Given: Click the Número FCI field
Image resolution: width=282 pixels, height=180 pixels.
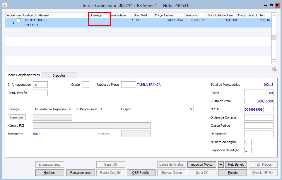Looking at the screenshot, I should pyautogui.click(x=92, y=126).
